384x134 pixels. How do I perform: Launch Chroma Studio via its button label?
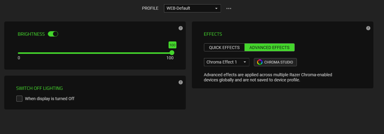[278, 62]
